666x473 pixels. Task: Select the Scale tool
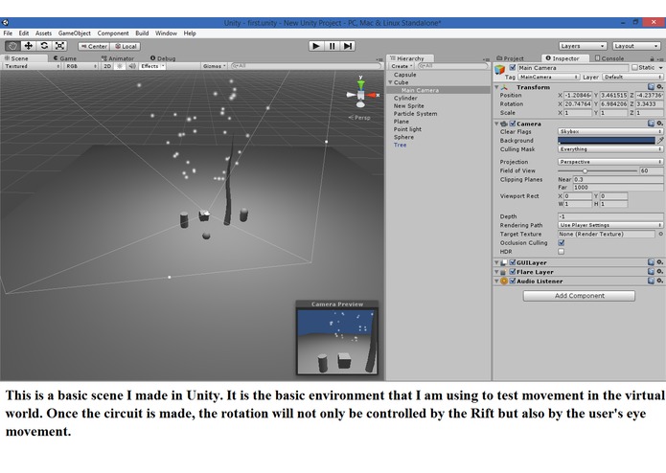coord(59,46)
